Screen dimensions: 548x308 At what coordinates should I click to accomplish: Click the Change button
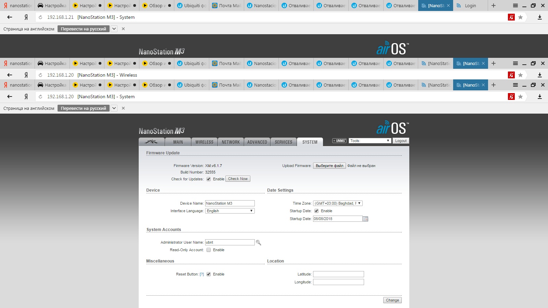click(392, 300)
